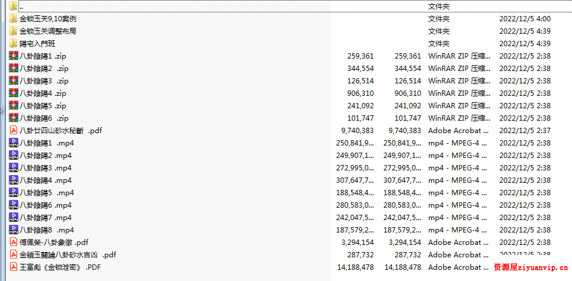
Task: Click the 八卦陰陽4 .zip archive icon
Action: tap(13, 93)
